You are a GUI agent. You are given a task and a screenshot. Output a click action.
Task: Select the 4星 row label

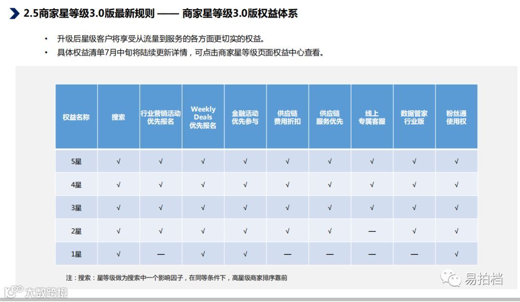(x=76, y=185)
